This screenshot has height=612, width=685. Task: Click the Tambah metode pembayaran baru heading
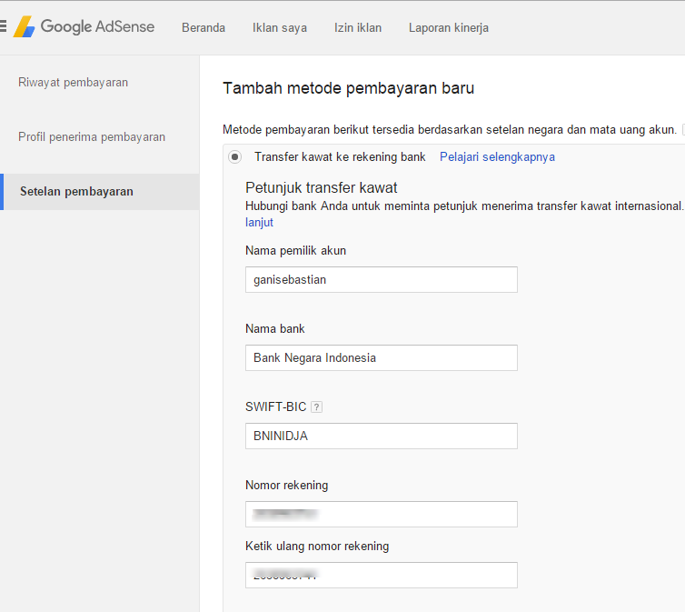[x=348, y=88]
